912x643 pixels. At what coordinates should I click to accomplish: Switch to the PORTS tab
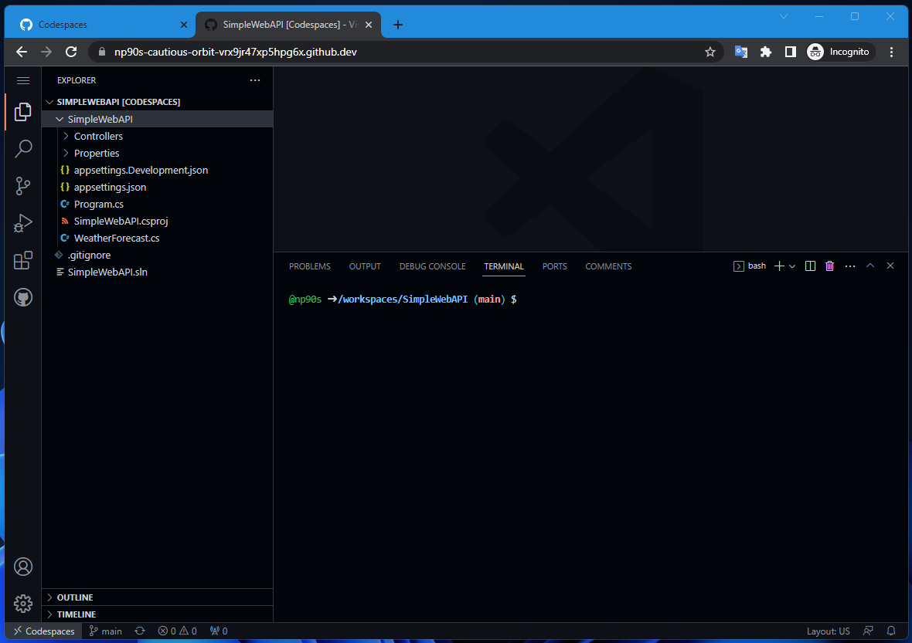(554, 266)
